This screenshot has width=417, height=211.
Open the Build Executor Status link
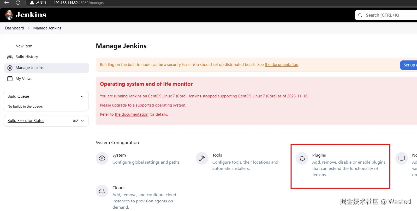click(26, 121)
